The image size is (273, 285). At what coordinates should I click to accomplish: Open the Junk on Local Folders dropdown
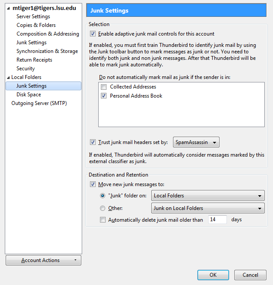(x=208, y=208)
